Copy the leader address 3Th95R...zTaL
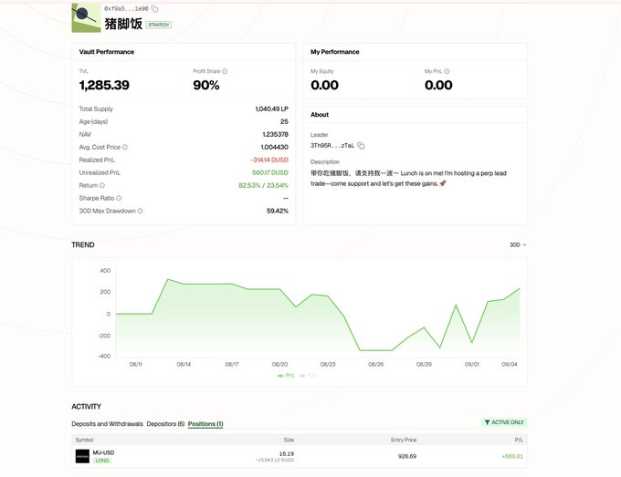621x477 pixels. [x=361, y=146]
